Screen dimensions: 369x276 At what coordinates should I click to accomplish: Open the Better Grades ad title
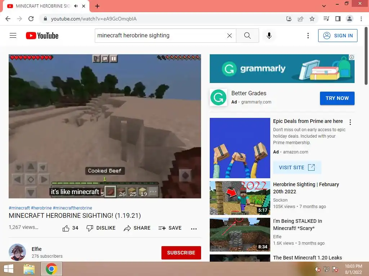249,93
